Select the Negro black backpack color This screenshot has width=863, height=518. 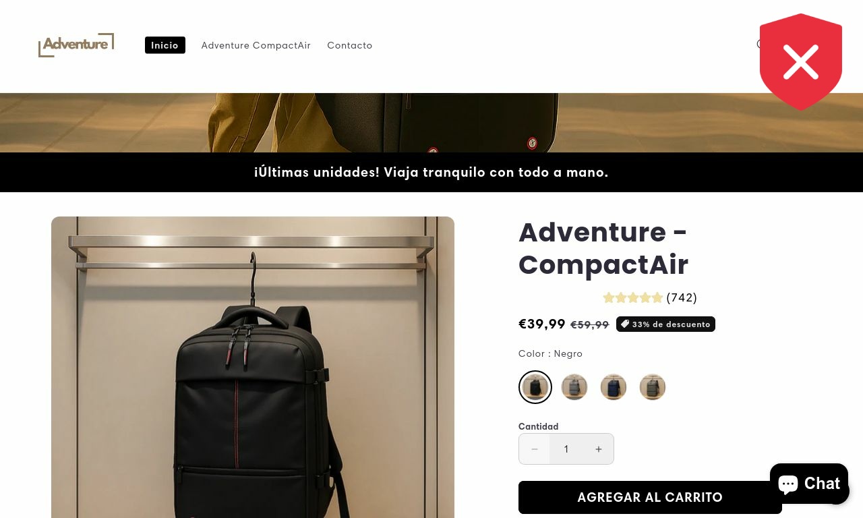[535, 387]
